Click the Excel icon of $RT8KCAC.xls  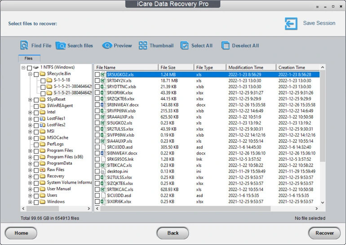coord(103,189)
